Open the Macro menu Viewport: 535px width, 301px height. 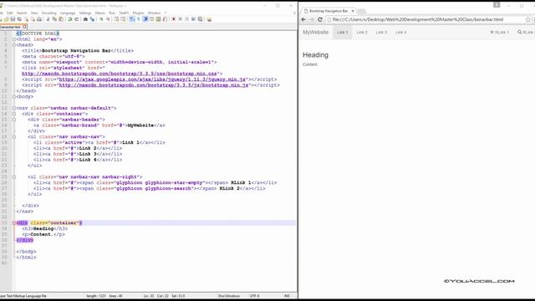coord(100,13)
